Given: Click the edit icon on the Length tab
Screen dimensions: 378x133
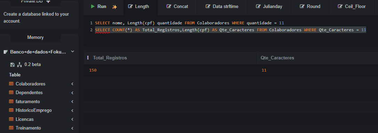Looking at the screenshot, I should (x=131, y=7).
